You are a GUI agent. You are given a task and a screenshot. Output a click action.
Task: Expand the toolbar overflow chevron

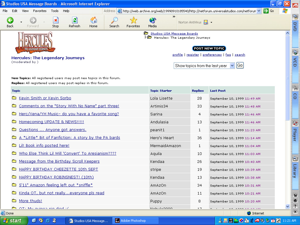(x=174, y=17)
